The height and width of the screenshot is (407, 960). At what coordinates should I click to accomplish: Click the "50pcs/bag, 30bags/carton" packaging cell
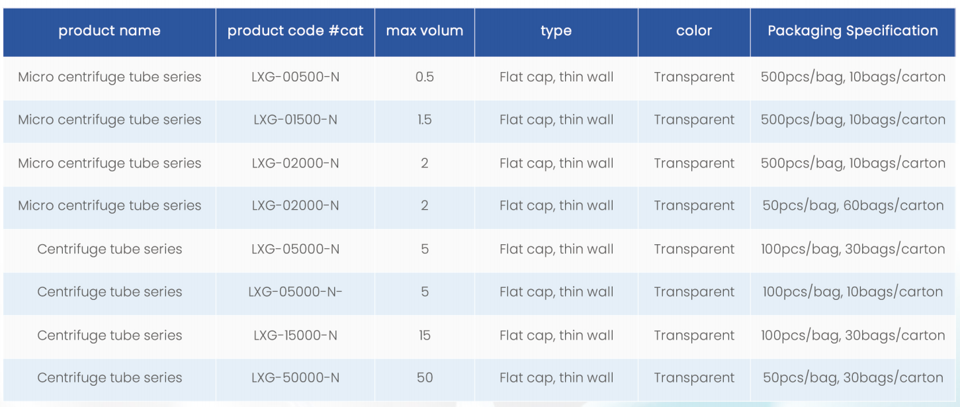click(x=853, y=378)
